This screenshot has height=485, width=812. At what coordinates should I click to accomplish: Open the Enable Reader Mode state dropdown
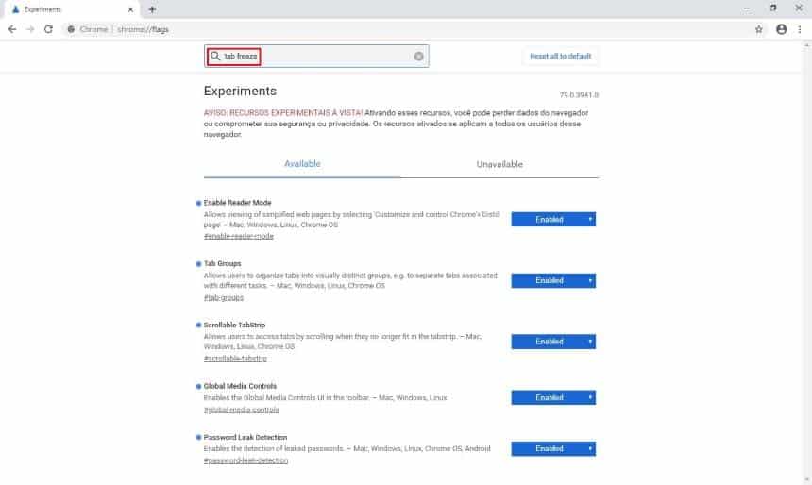pos(553,220)
